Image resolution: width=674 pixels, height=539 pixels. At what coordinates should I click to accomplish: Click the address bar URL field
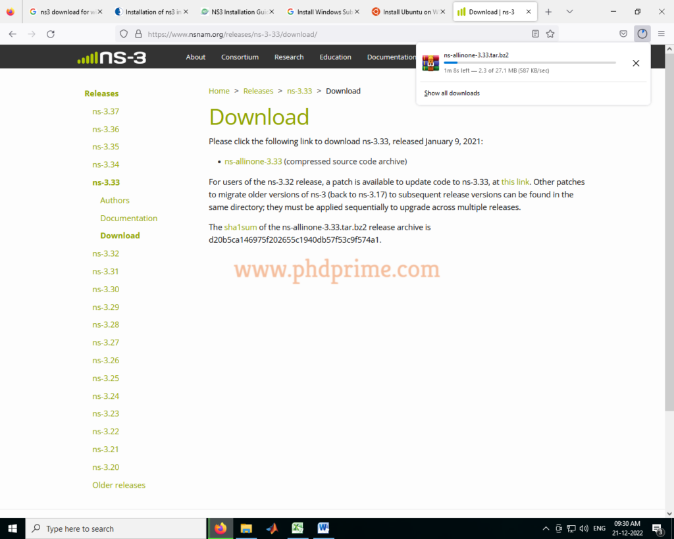(296, 34)
